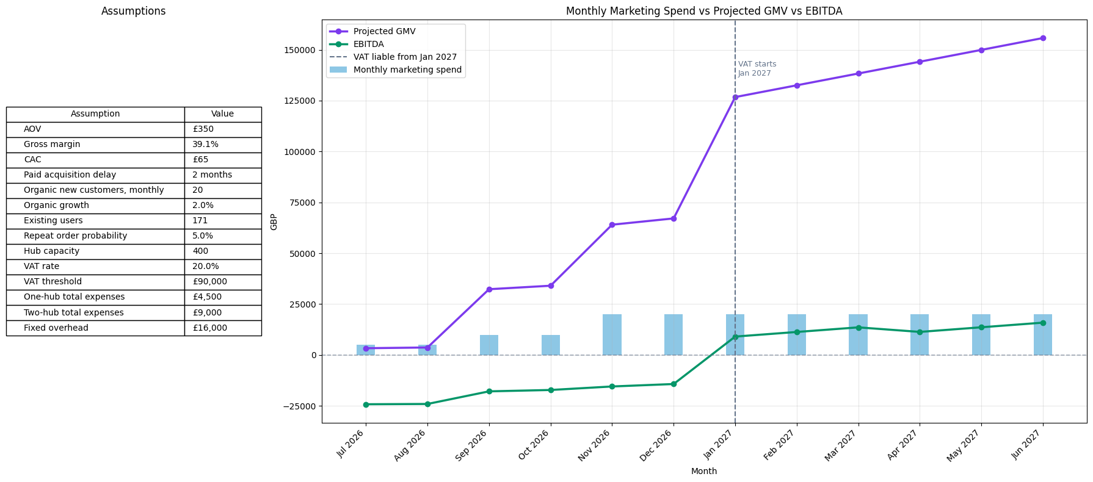
Task: Click the 'VAT starts Jan 2027' annotation
Action: (x=757, y=69)
